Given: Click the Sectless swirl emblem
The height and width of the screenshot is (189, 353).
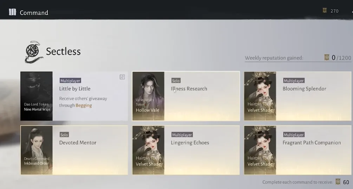Looking at the screenshot, I should [x=34, y=52].
